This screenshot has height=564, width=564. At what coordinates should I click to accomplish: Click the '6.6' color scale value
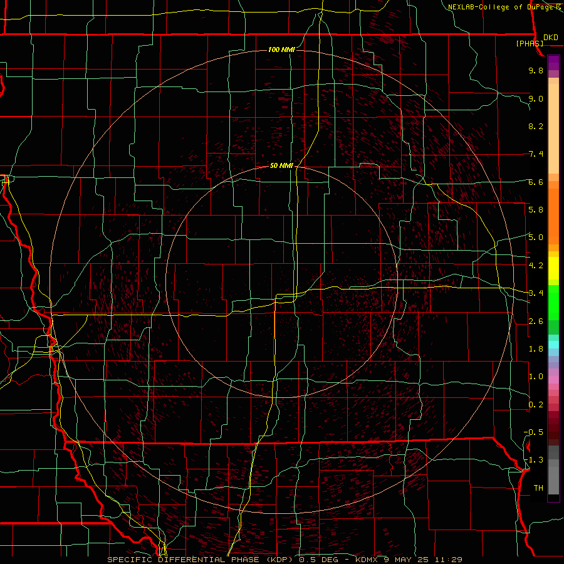[x=536, y=182]
